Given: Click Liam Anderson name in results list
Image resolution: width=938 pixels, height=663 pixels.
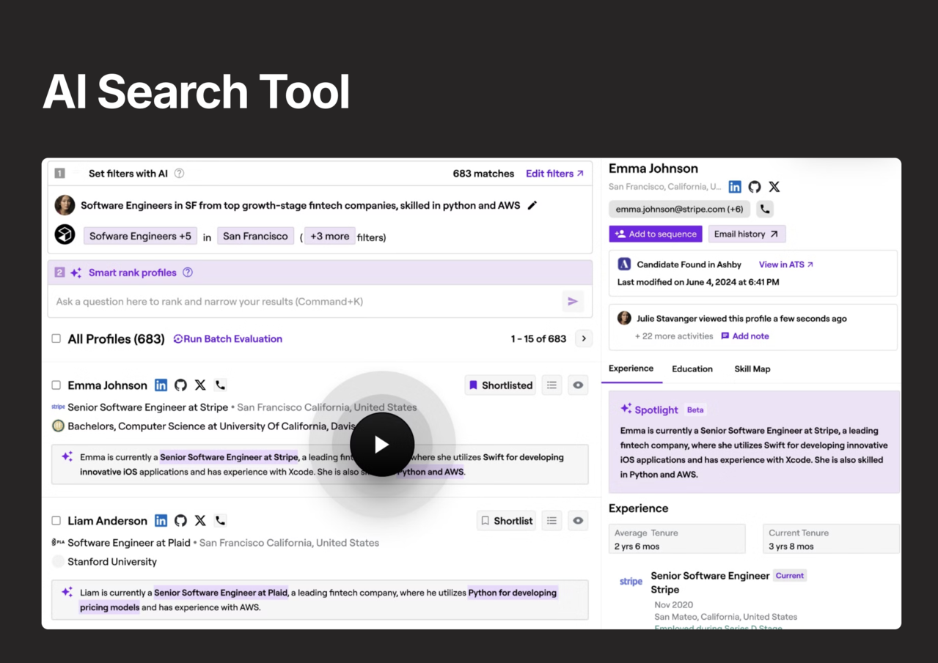Looking at the screenshot, I should coord(107,521).
